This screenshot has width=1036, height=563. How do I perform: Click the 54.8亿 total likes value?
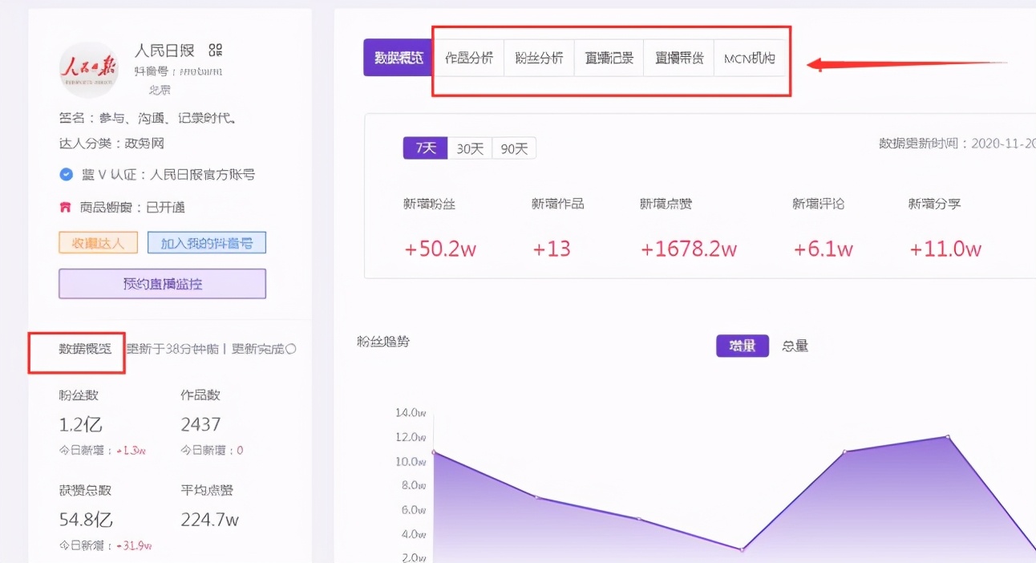click(x=86, y=520)
